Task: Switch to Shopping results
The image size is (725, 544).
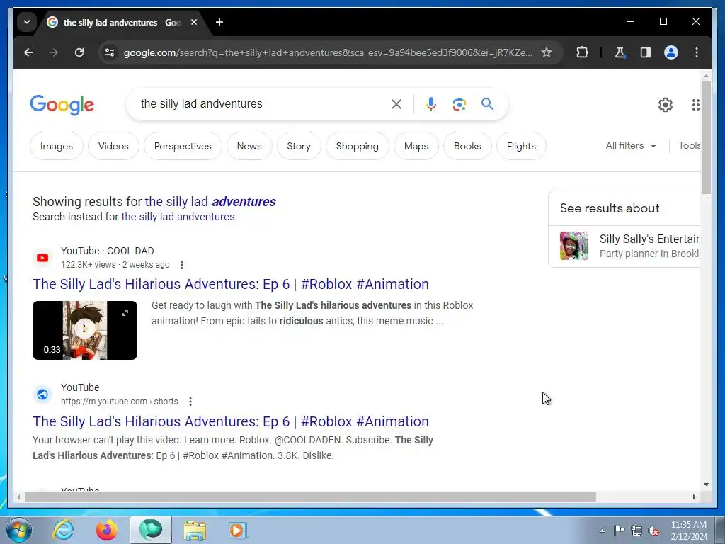Action: (x=357, y=146)
